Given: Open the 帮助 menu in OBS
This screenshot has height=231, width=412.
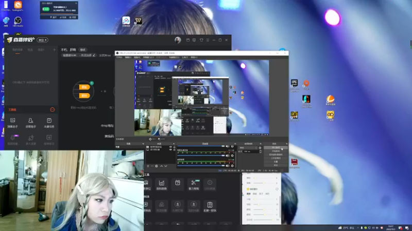Looking at the screenshot, I should 194,57.
